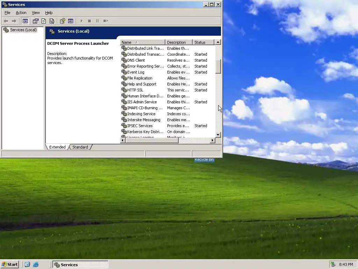Select Error Reporting Ser... row
The width and height of the screenshot is (358, 269).
(167, 66)
